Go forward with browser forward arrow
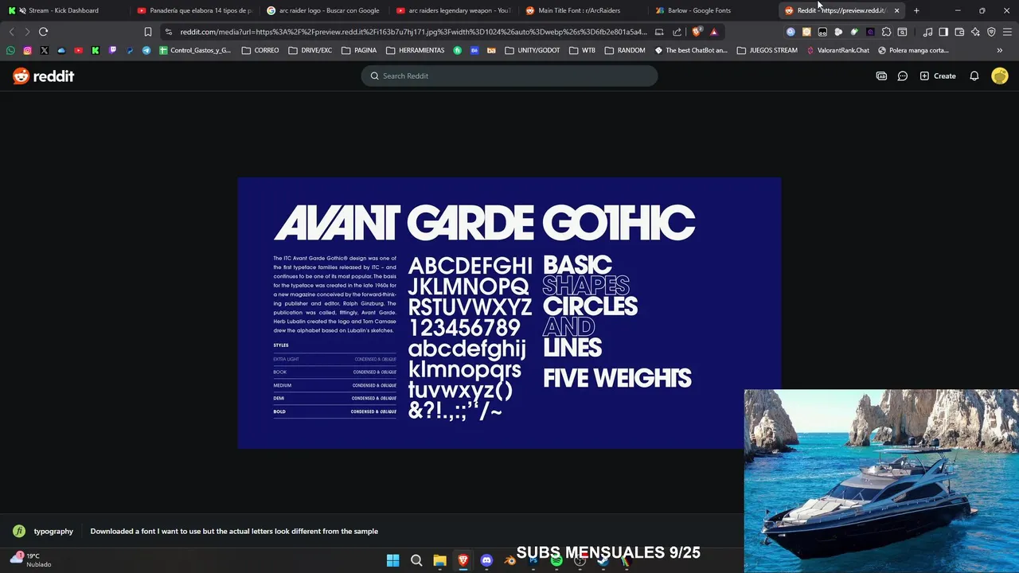Image resolution: width=1019 pixels, height=573 pixels. click(x=27, y=32)
